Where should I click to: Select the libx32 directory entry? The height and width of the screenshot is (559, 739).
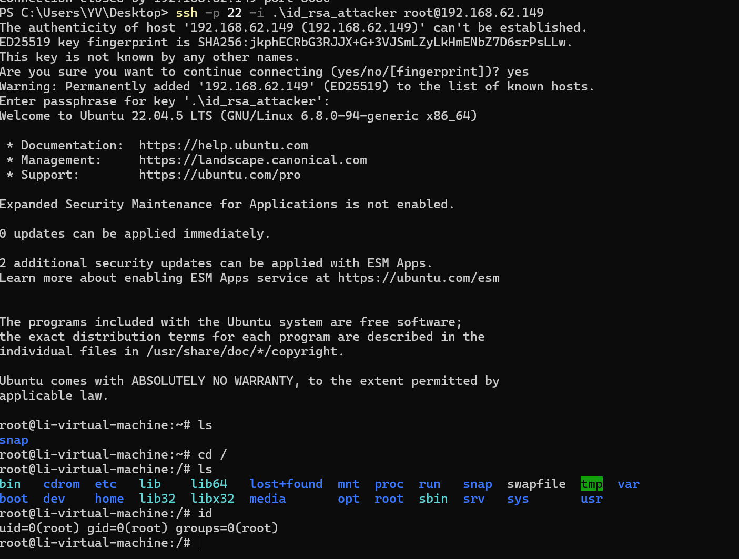point(212,499)
